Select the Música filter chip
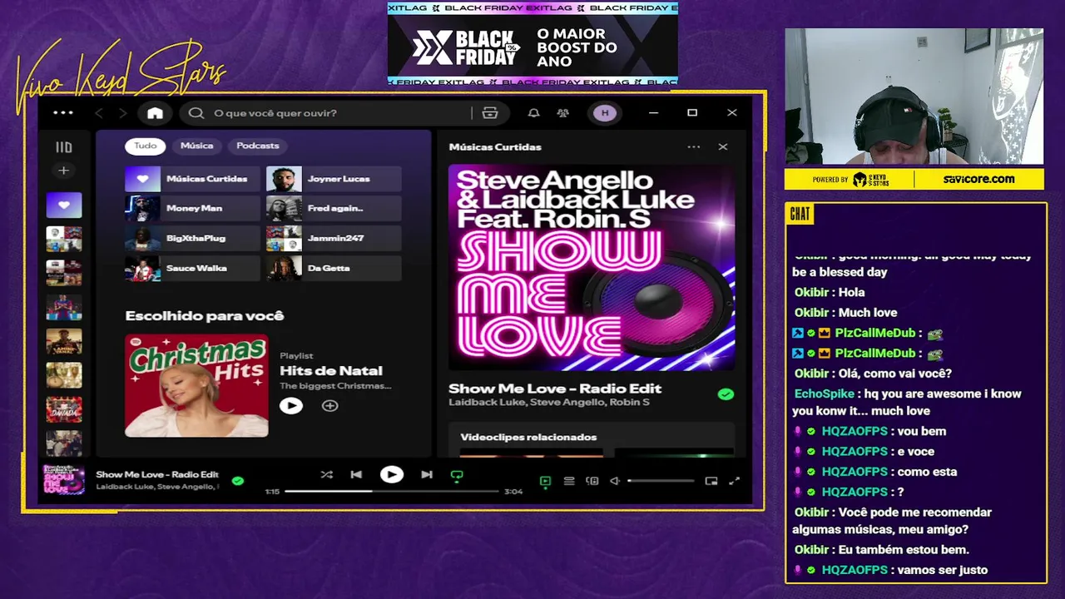 click(x=197, y=146)
